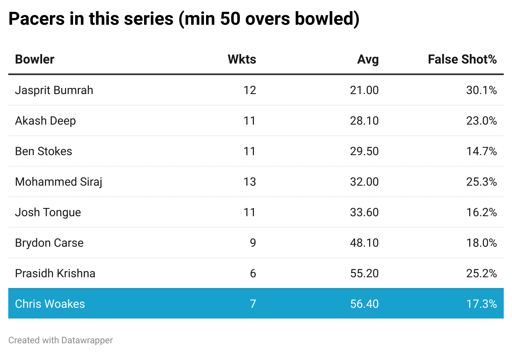This screenshot has width=512, height=354.
Task: Click Ben Stokes' 14.7% false shot value
Action: pyautogui.click(x=481, y=151)
